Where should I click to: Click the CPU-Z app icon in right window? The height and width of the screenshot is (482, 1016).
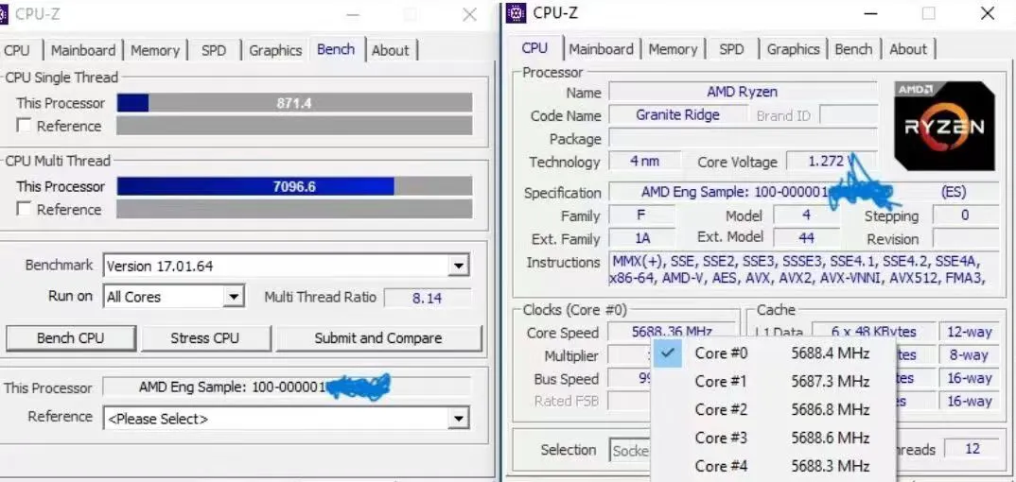click(x=516, y=13)
